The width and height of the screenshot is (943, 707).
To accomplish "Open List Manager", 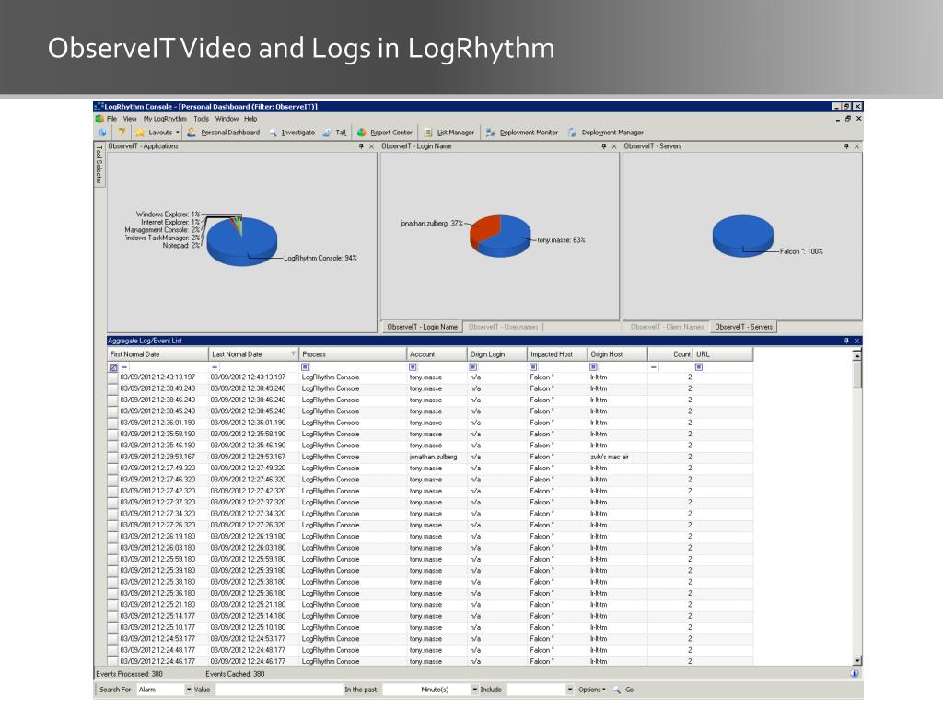I will point(449,133).
